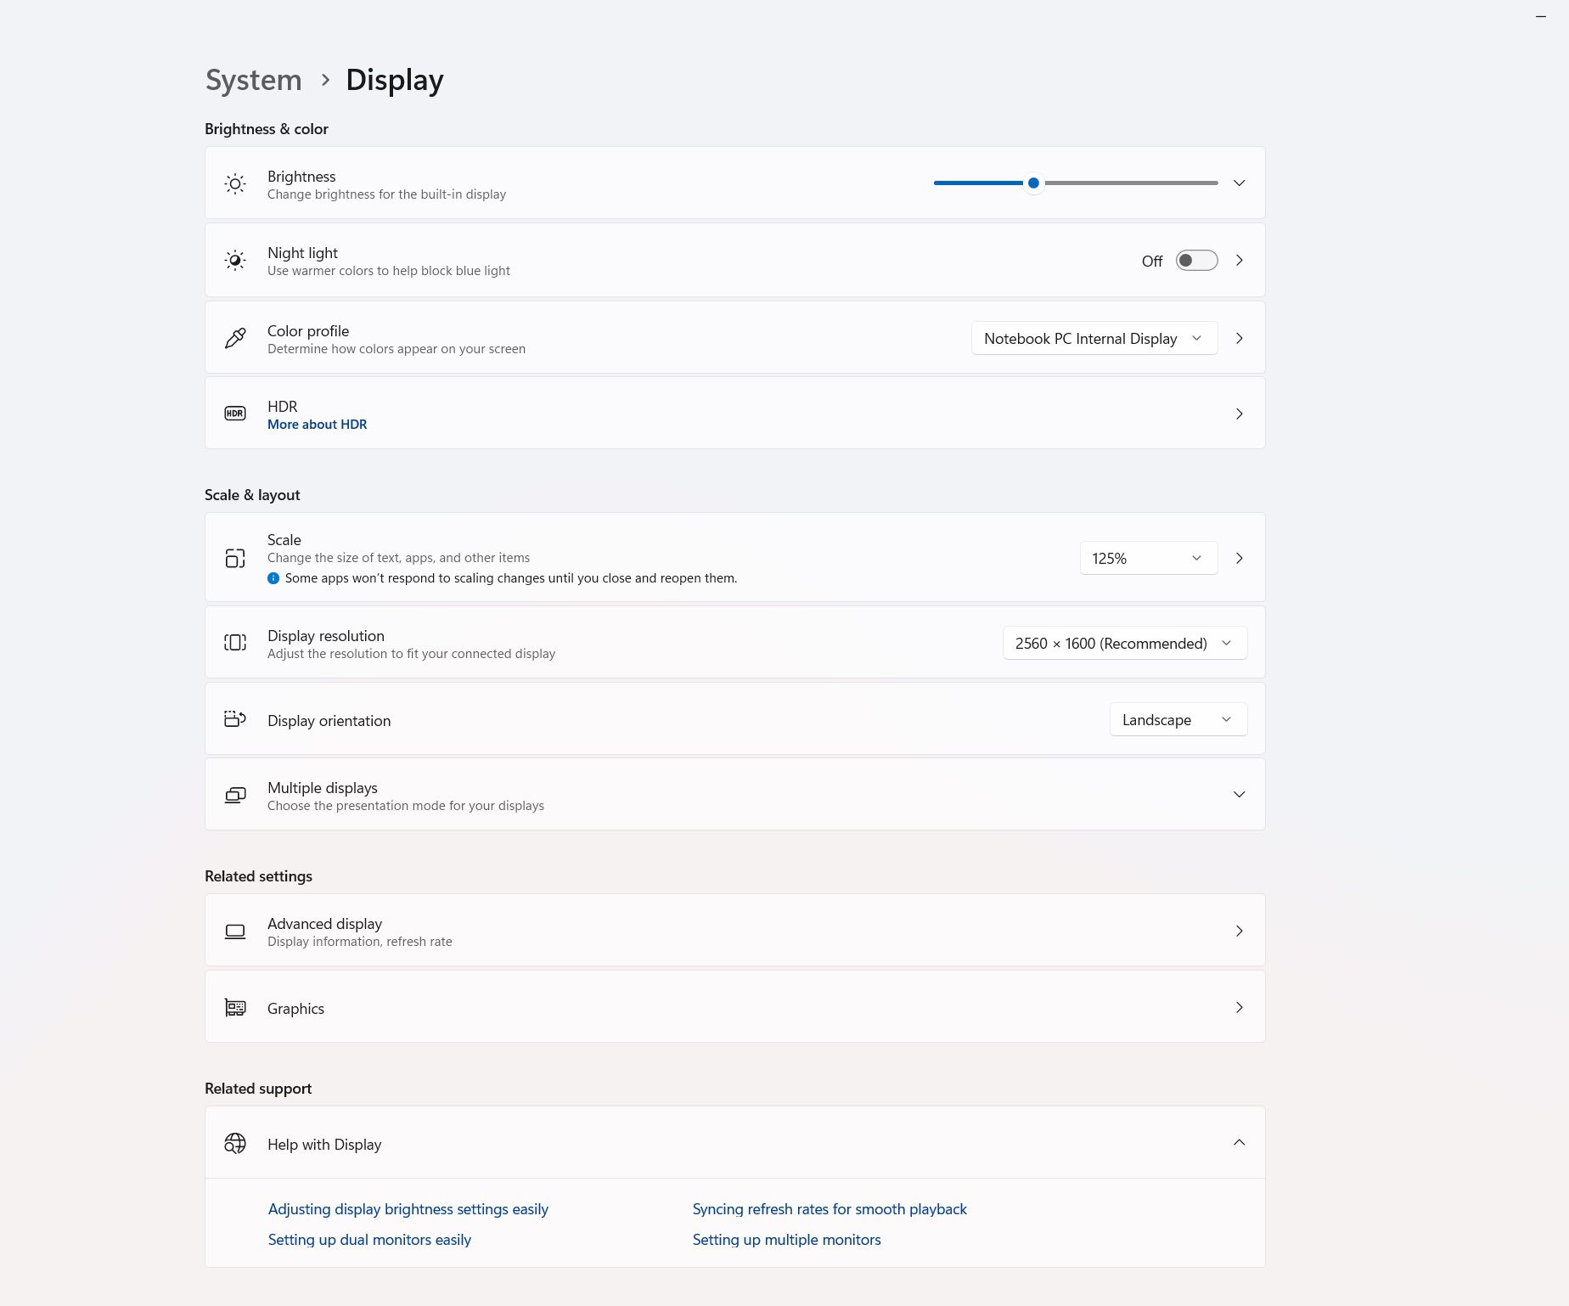Collapse the Help with Display section

(1239, 1143)
